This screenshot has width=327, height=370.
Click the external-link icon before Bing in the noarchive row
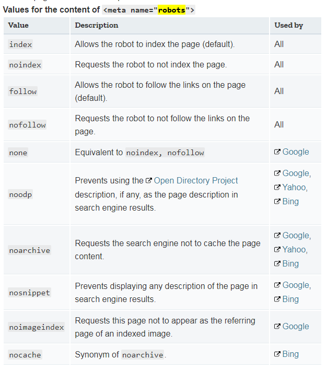[x=277, y=263]
